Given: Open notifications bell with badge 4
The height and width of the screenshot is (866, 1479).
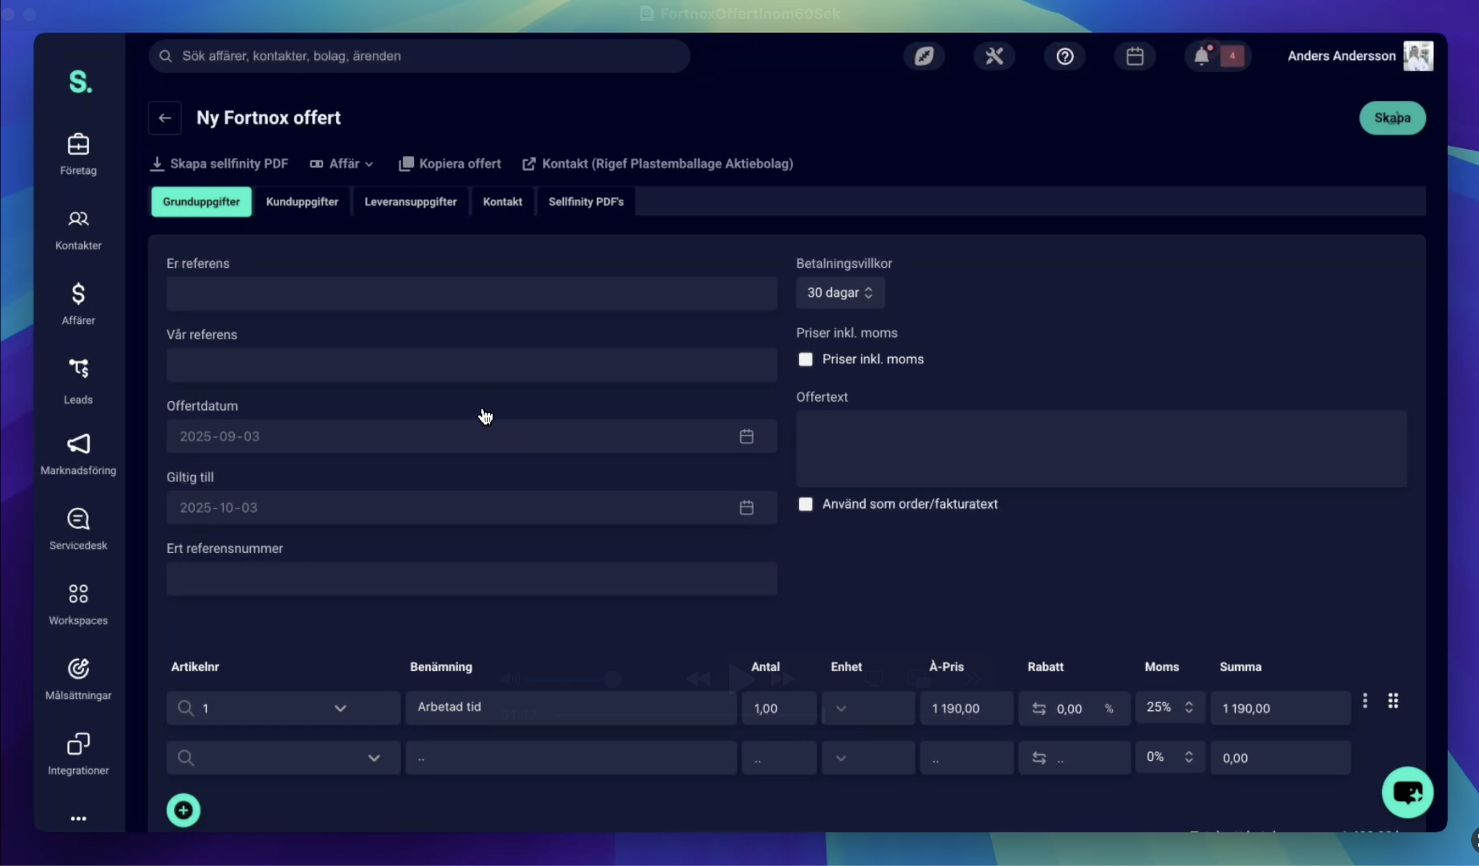Looking at the screenshot, I should pyautogui.click(x=1201, y=56).
